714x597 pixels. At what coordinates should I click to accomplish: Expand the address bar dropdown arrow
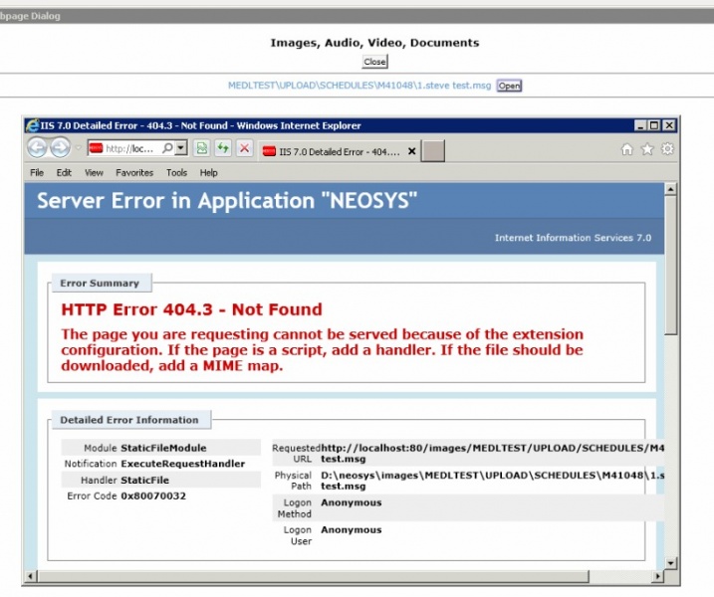[181, 148]
